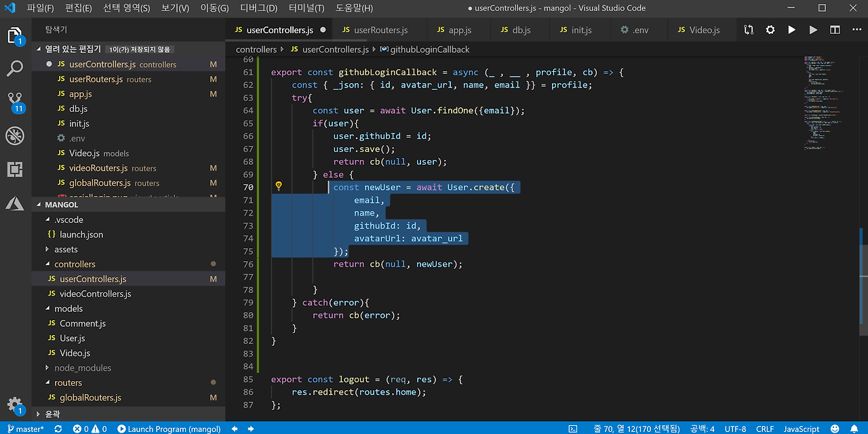The width and height of the screenshot is (868, 434).
Task: Click master* git branch in status bar
Action: coord(24,429)
